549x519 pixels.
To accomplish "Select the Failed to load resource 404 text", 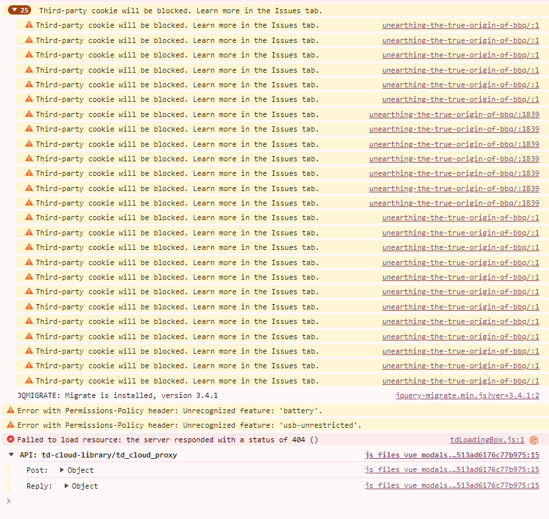I will [x=168, y=440].
